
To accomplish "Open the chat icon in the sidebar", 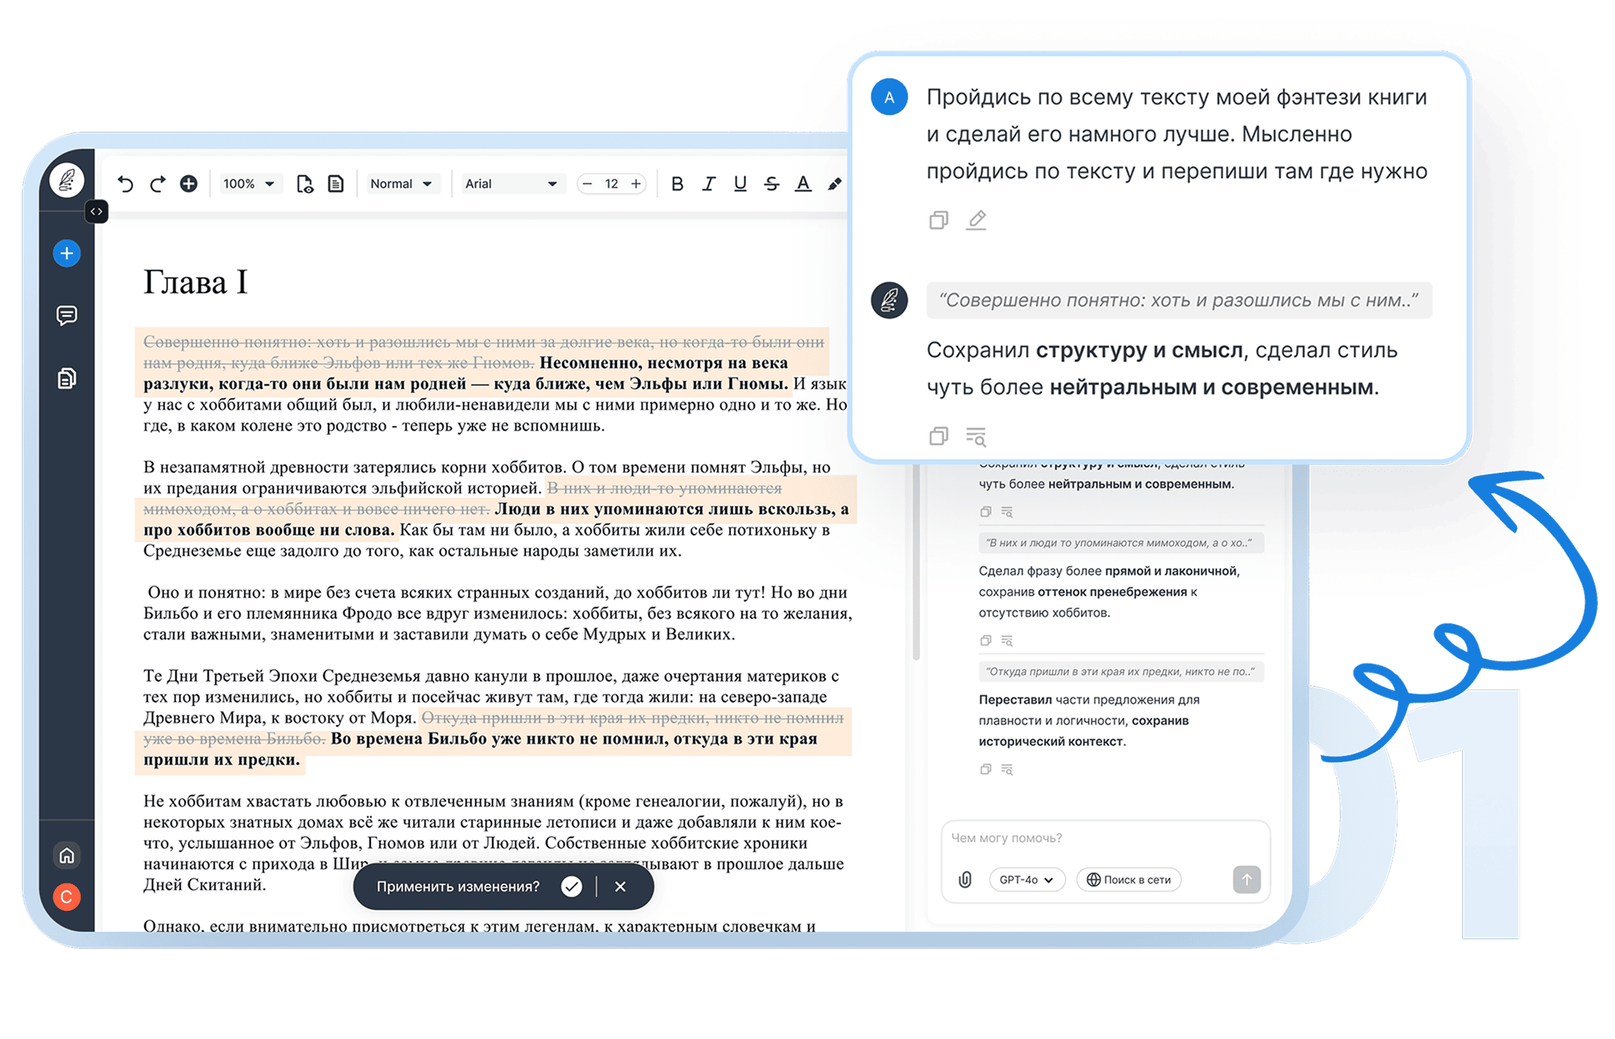I will pyautogui.click(x=67, y=315).
